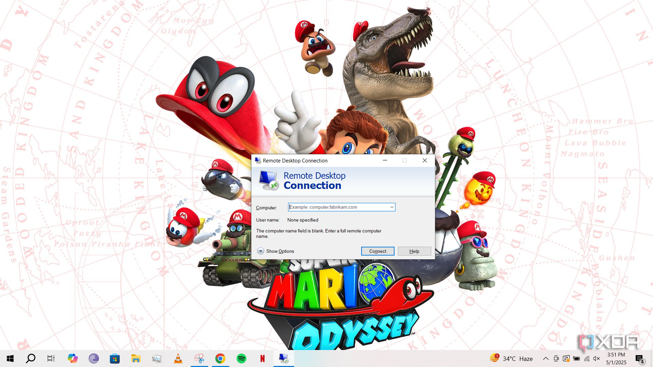Open the weather widget showing Haze

click(511, 358)
